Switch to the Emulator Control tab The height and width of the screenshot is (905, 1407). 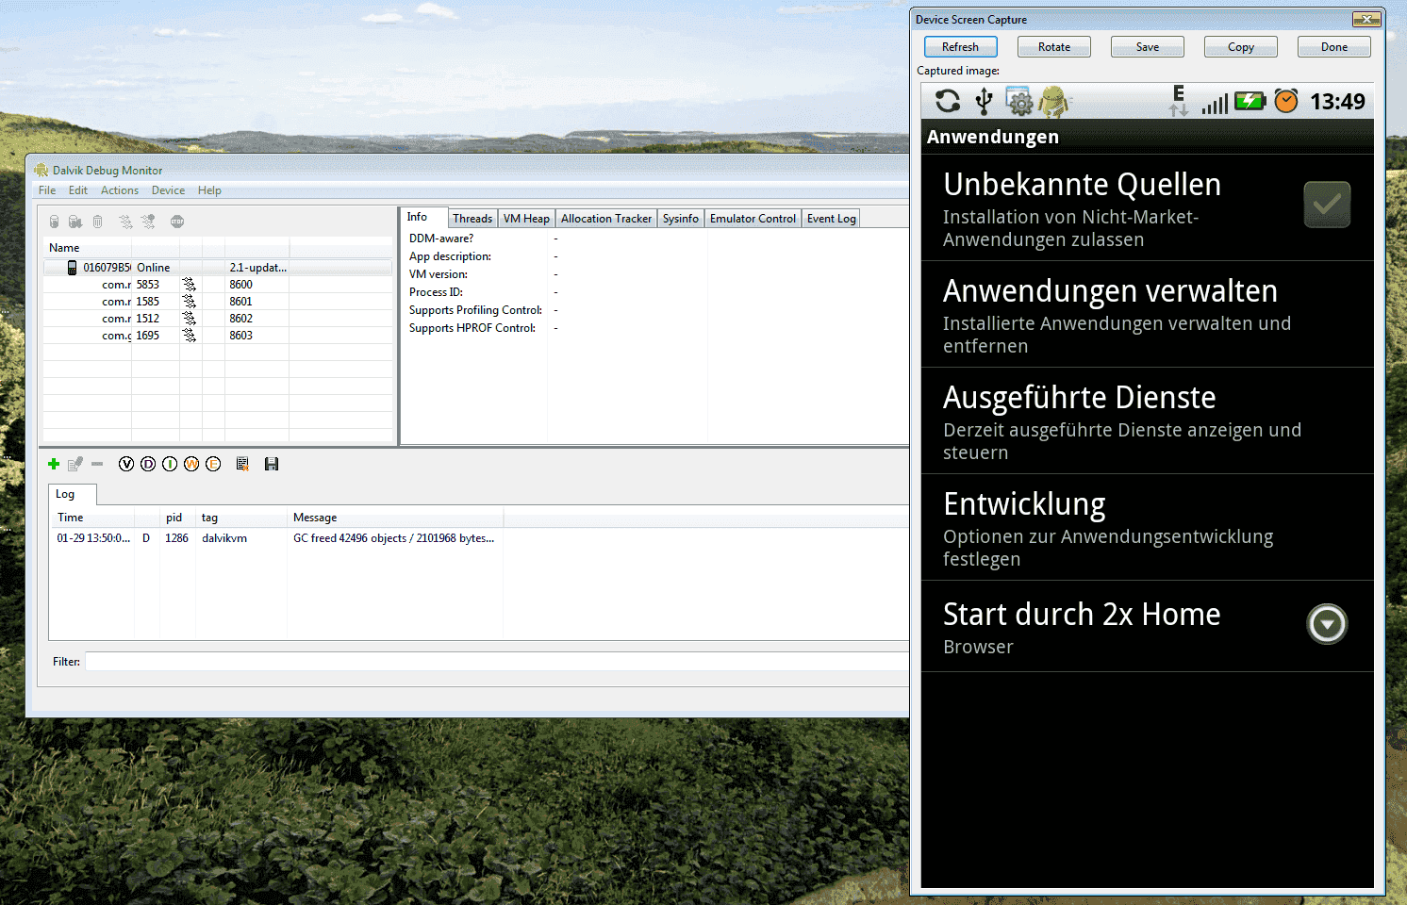pyautogui.click(x=753, y=219)
